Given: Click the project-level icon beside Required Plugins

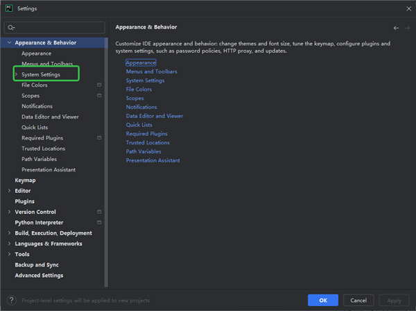Looking at the screenshot, I should [99, 138].
